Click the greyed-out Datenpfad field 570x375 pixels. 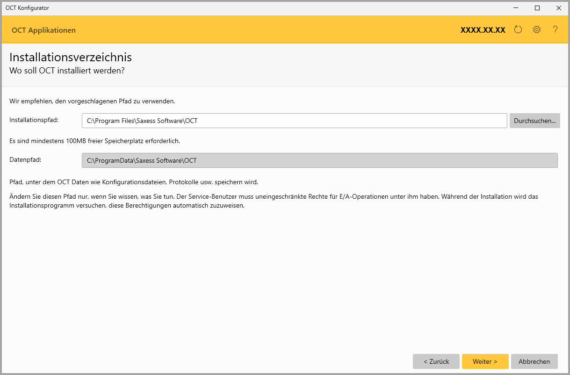point(319,160)
